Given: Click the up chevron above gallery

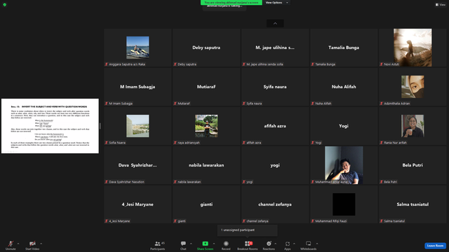Looking at the screenshot, I should tap(275, 23).
